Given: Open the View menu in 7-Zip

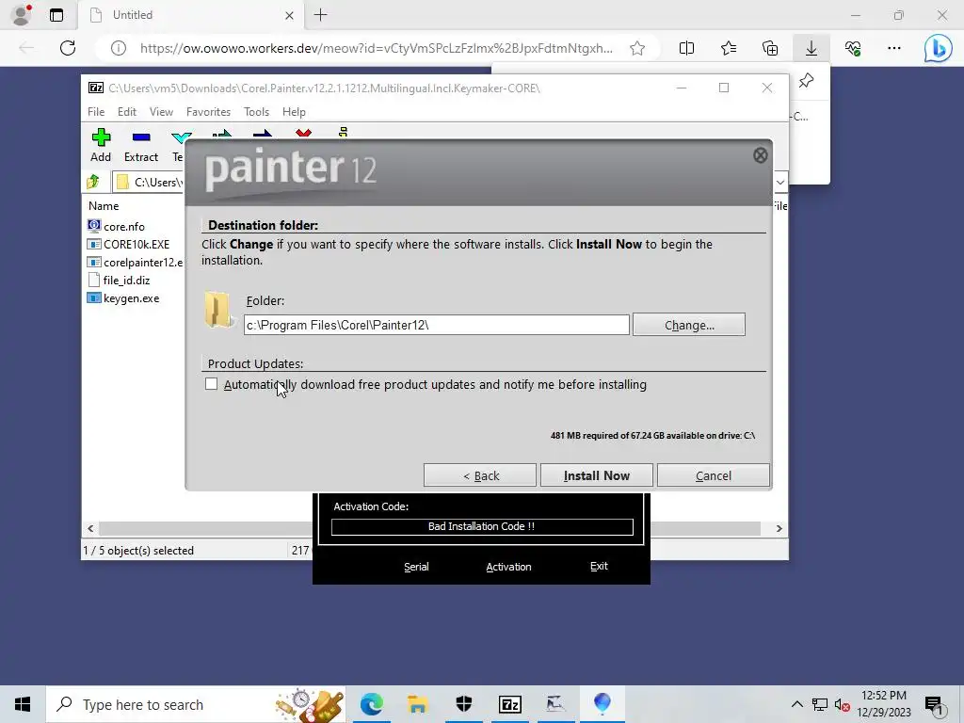Looking at the screenshot, I should pos(161,112).
